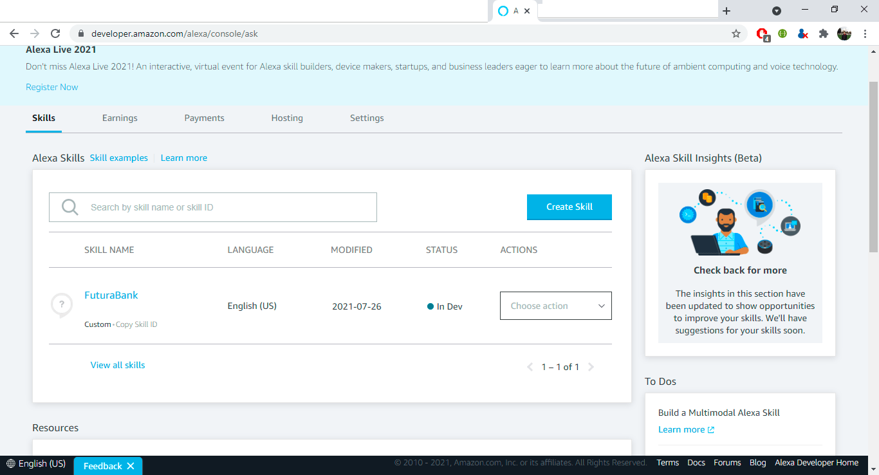Go forward in browser history
879x475 pixels.
(35, 33)
